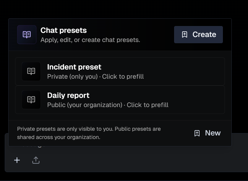Click the upload icon in the chat composer
Screen dimensions: 248x181
[36, 160]
